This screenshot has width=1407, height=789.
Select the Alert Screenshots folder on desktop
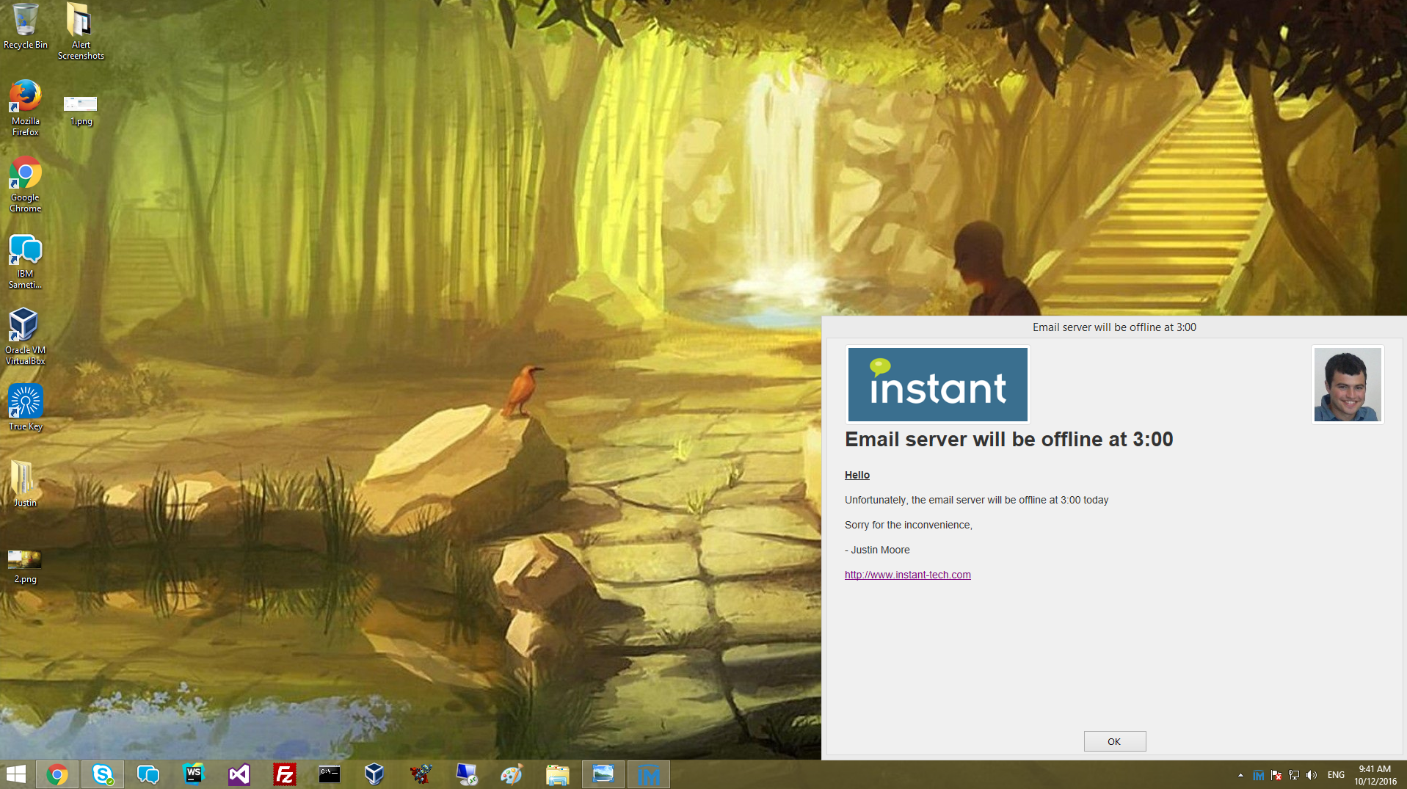click(81, 31)
